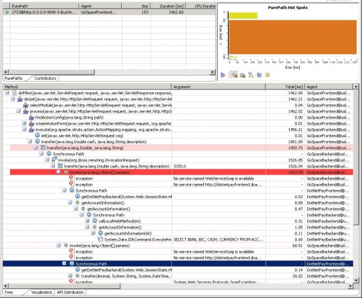The width and height of the screenshot is (362, 298).
Task: Click the tree horizontal scrollbar thumb
Action: point(64,286)
